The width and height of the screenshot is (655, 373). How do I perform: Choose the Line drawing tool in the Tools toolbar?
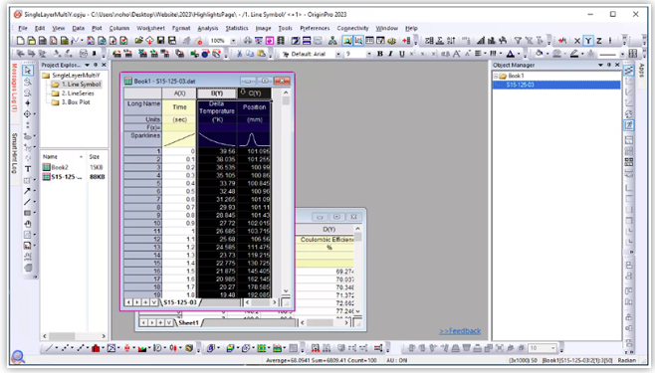[27, 202]
